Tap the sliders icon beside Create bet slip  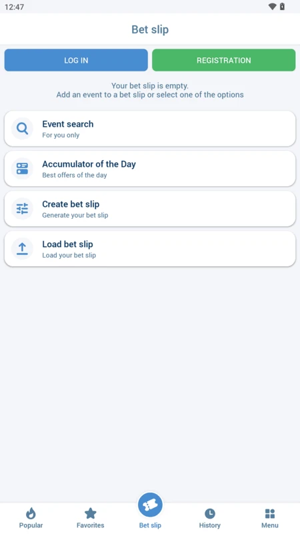click(22, 208)
